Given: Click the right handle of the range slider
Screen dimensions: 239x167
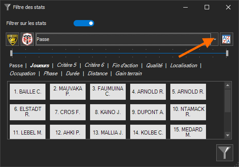Looking at the screenshot, I should (227, 53).
